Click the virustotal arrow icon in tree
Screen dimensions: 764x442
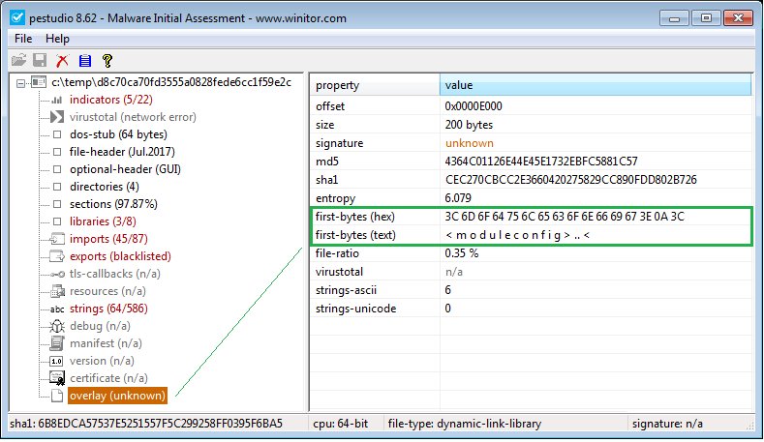click(57, 117)
